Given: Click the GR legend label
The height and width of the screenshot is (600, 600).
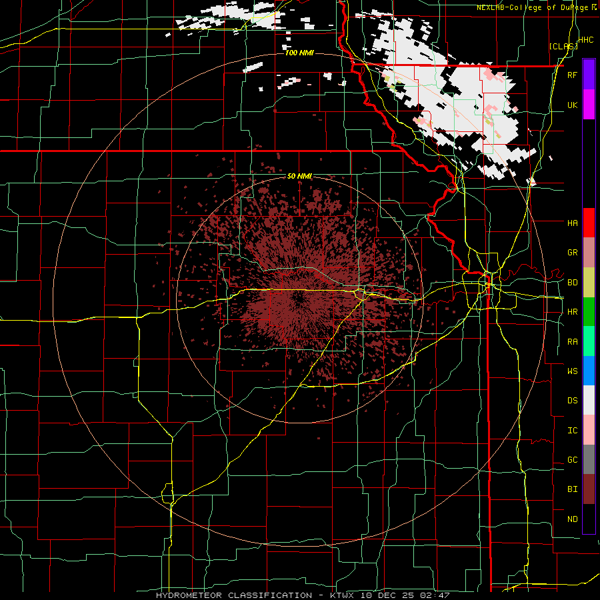Looking at the screenshot, I should tap(572, 253).
